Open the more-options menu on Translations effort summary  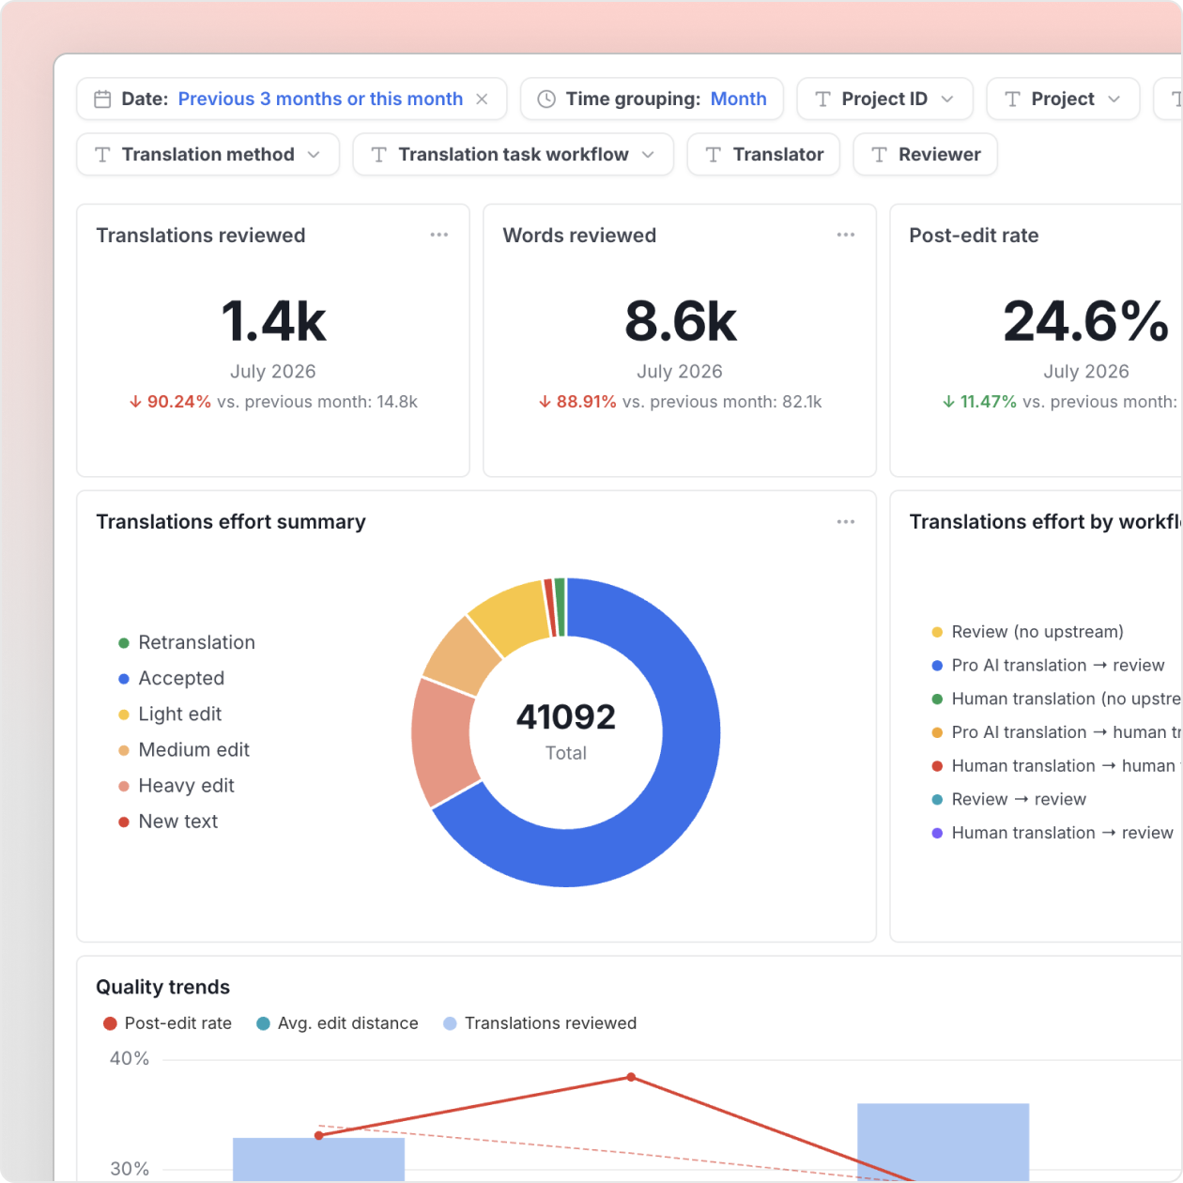pyautogui.click(x=846, y=521)
